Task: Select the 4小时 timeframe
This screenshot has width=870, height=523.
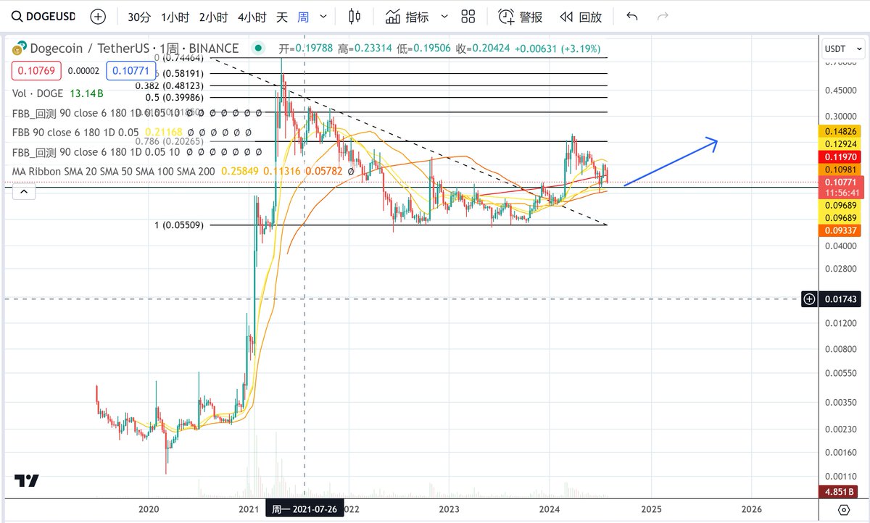Action: 251,16
